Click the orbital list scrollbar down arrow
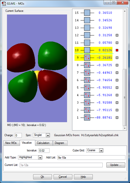This screenshot has height=183, width=130. (125, 128)
